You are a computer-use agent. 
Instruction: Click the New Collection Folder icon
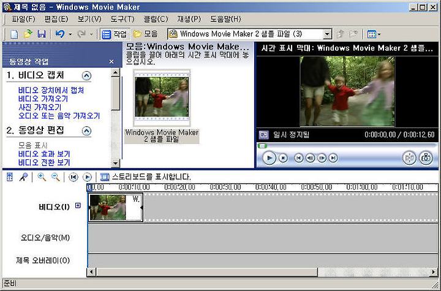point(353,34)
